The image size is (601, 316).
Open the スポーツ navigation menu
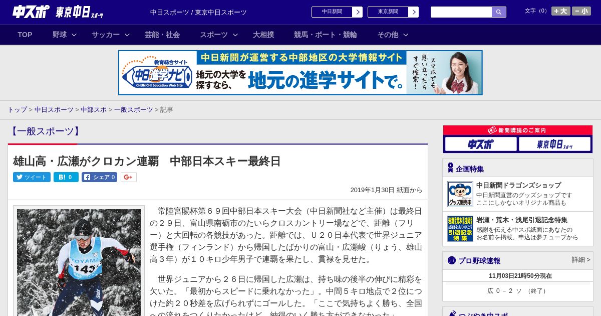click(x=214, y=35)
